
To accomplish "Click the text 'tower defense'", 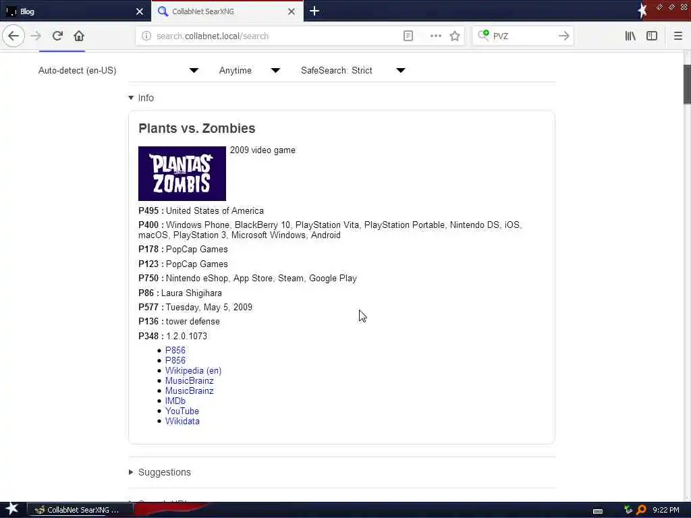I will coord(192,322).
